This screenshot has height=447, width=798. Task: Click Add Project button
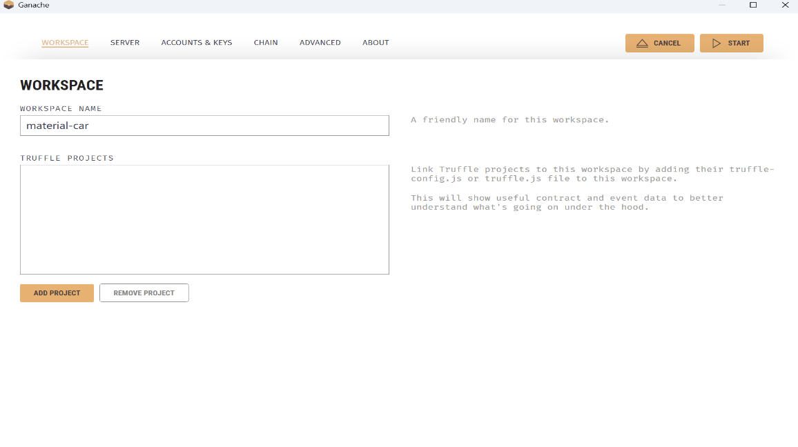tap(57, 293)
